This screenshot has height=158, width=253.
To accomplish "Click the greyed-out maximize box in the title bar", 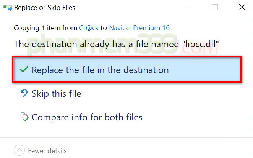I will [x=215, y=7].
